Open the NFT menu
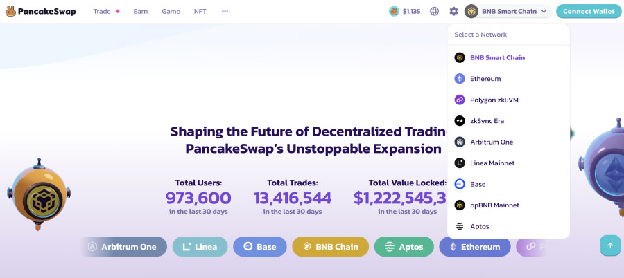The height and width of the screenshot is (278, 624). point(200,11)
